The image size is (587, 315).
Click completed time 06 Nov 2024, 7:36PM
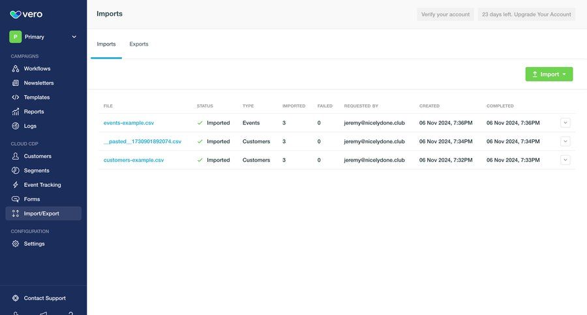(513, 122)
